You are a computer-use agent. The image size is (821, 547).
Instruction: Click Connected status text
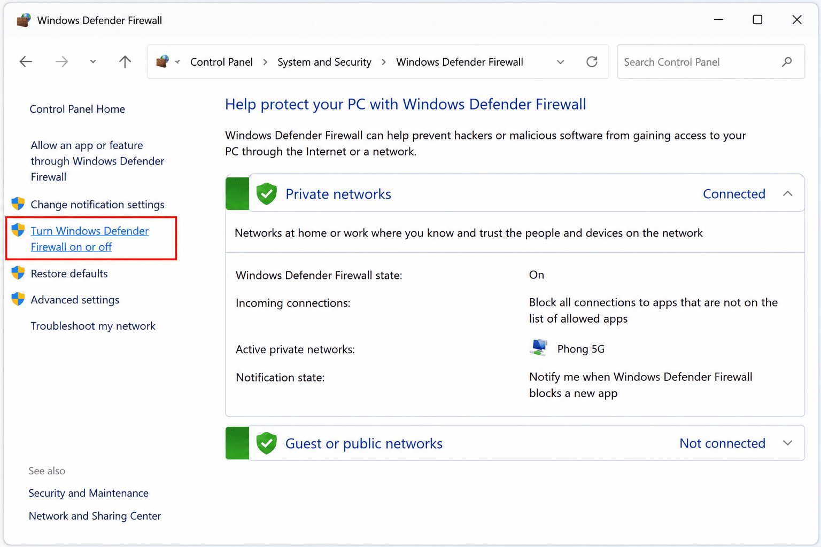click(734, 194)
